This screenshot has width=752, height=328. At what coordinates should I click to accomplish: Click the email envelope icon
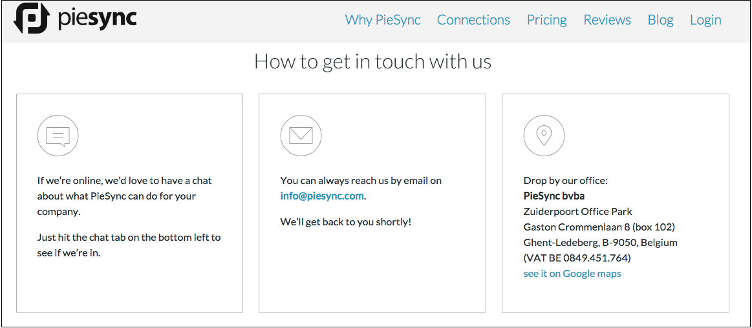(x=301, y=136)
